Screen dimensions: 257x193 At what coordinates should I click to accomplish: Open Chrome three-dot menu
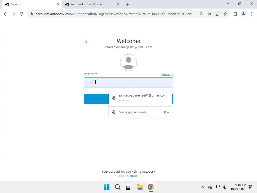pyautogui.click(x=251, y=14)
